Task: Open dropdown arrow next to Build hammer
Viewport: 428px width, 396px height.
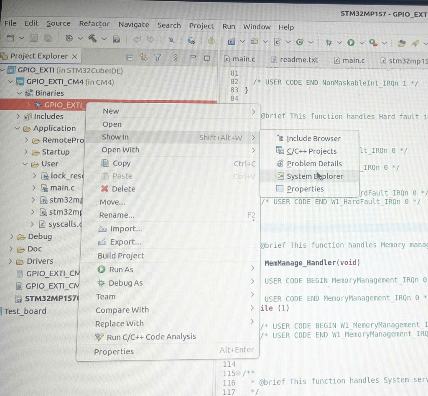Action: pyautogui.click(x=104, y=39)
